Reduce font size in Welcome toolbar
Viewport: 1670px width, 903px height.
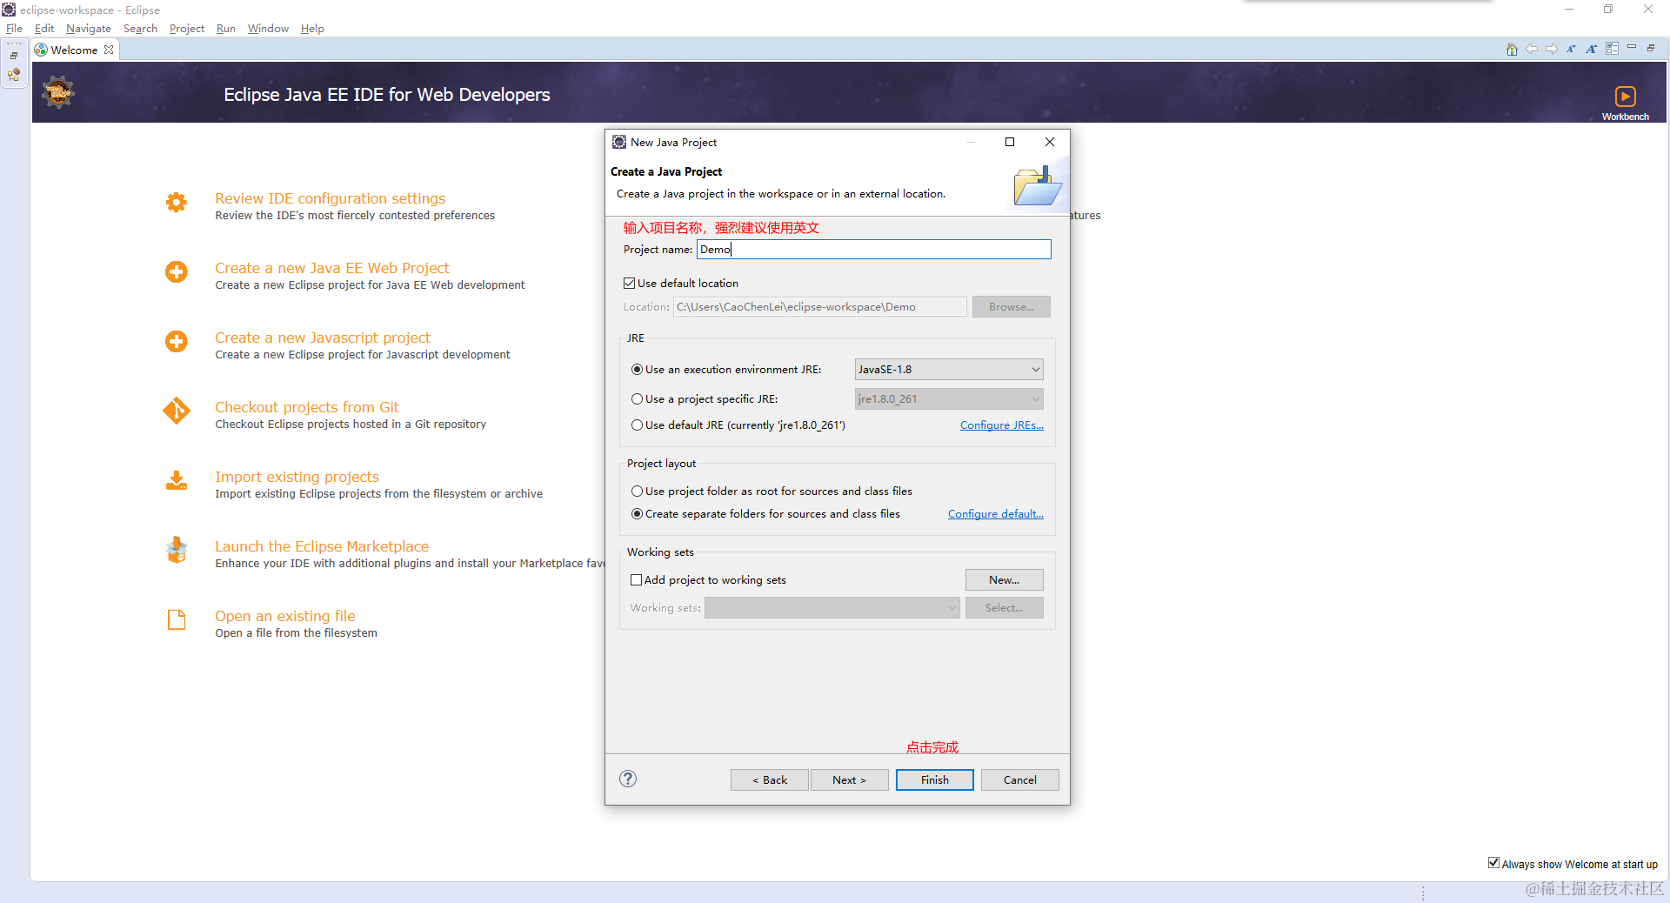point(1572,50)
